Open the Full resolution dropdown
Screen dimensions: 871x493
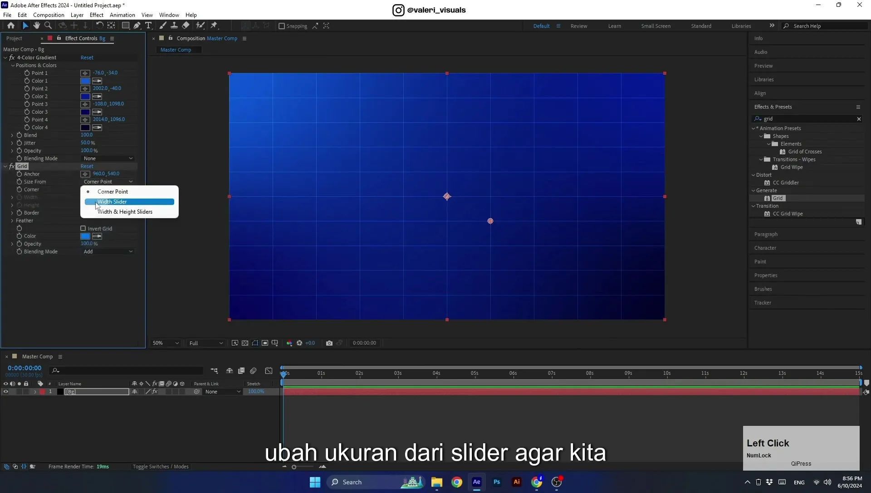click(206, 343)
